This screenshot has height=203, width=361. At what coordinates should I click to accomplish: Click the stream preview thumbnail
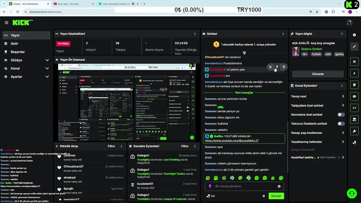(127, 102)
